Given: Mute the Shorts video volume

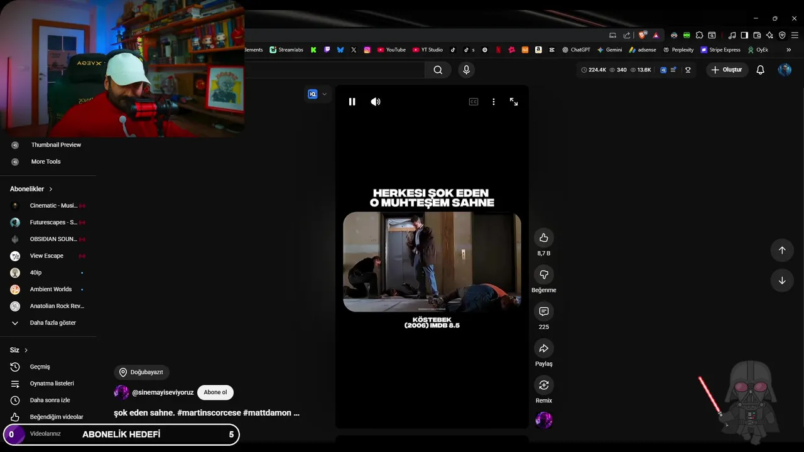Looking at the screenshot, I should click(376, 102).
